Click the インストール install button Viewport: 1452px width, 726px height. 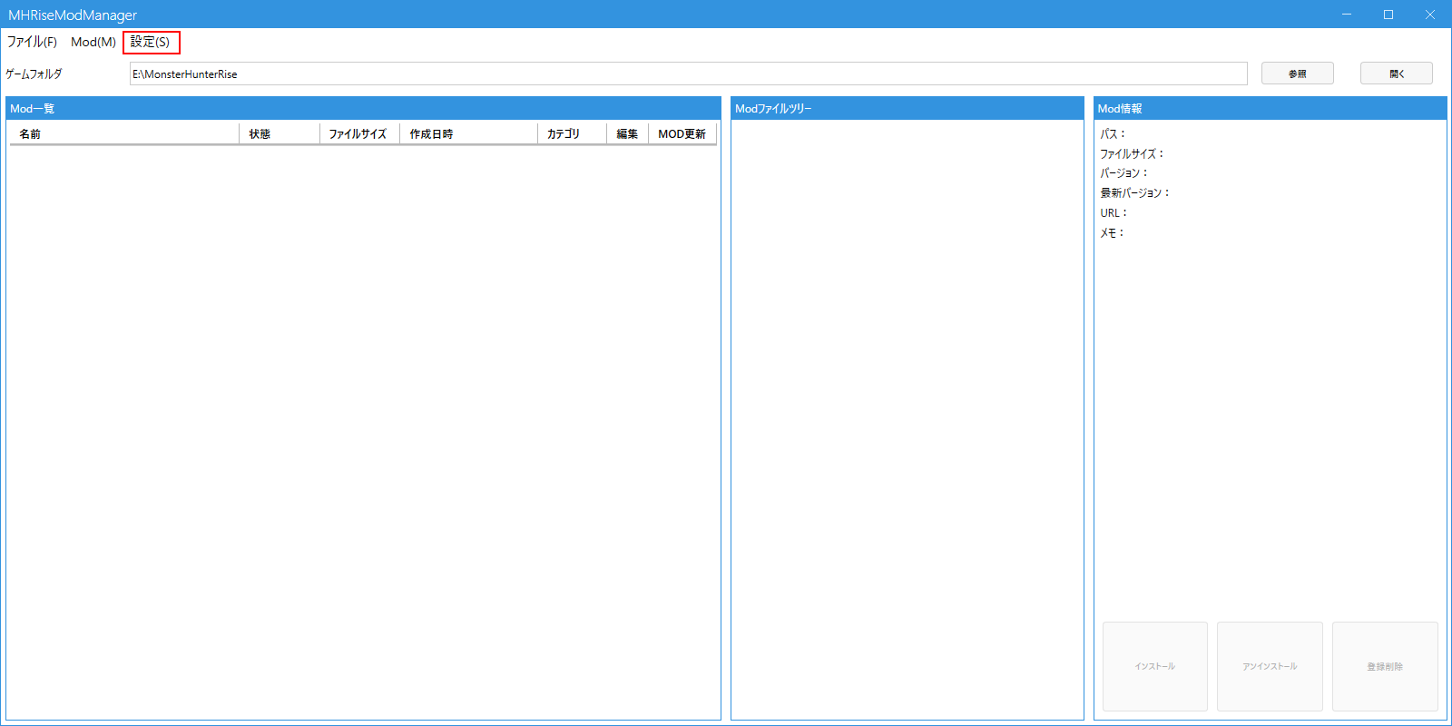point(1154,666)
